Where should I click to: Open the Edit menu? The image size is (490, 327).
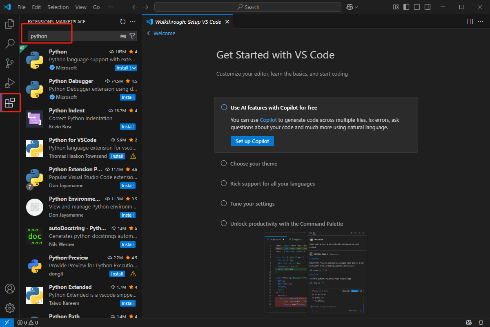36,7
